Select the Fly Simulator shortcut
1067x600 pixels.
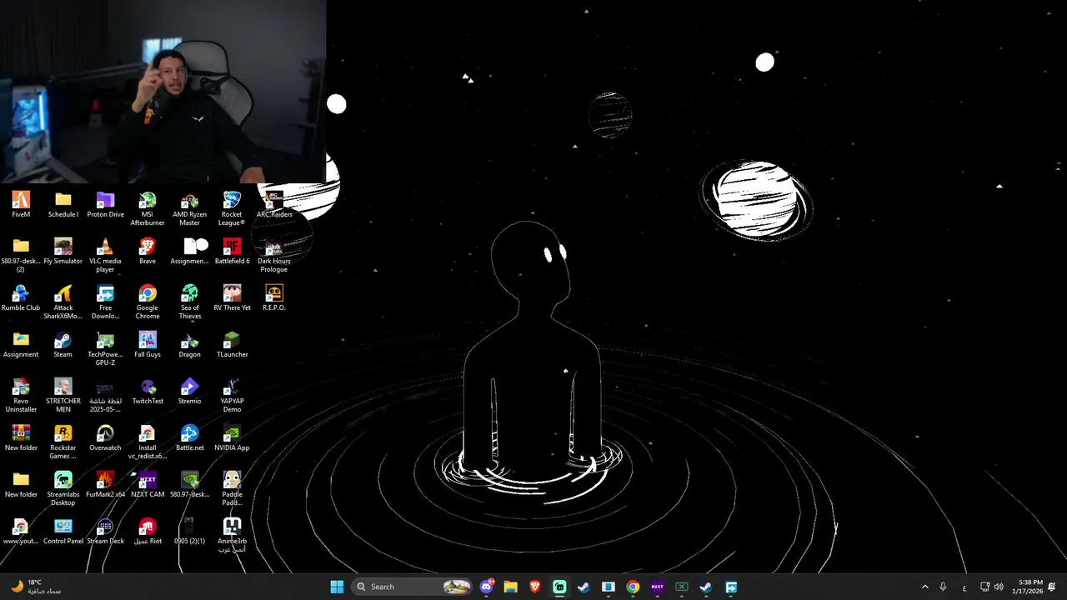tap(63, 252)
